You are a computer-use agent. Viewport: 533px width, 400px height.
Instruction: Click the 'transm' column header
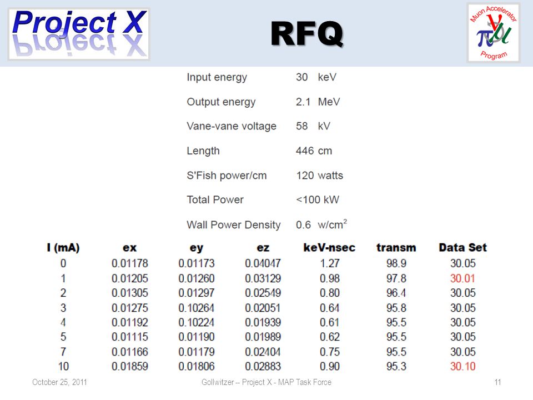(x=396, y=248)
